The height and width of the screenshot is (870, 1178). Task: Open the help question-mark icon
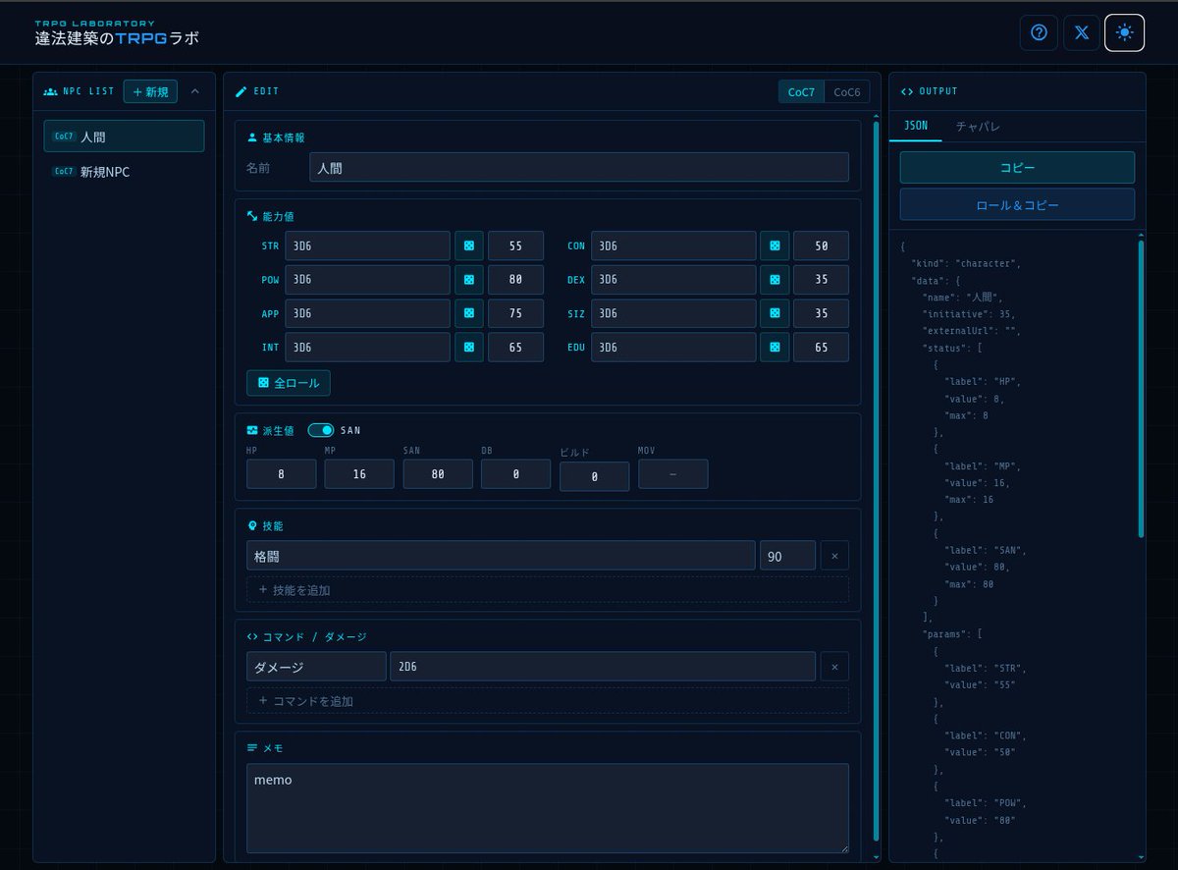(1039, 32)
